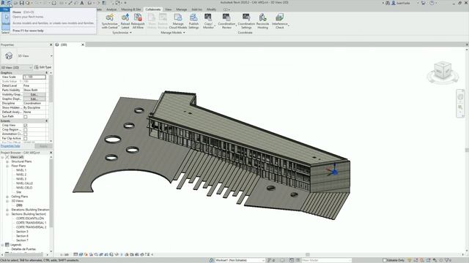Click the Revit Home icon in quick access toolbar
Image resolution: width=469 pixels, height=263 pixels.
click(x=9, y=3)
